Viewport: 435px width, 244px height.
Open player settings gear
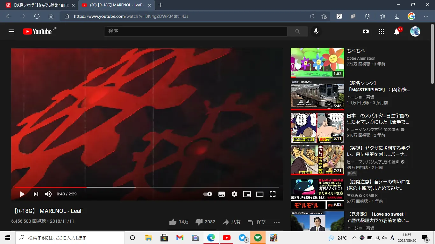tap(234, 194)
